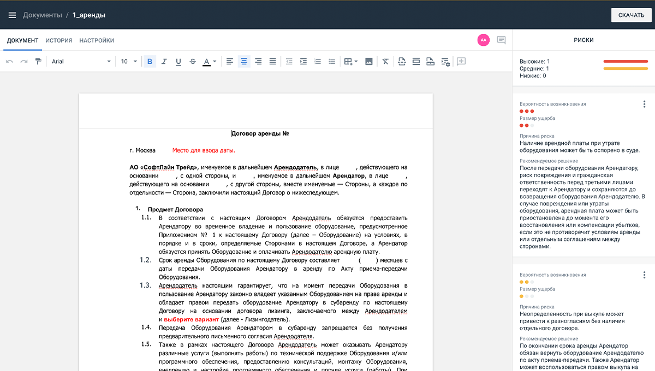The image size is (655, 371).
Task: Click the 'Средние: 1' risk count
Action: [x=534, y=69]
